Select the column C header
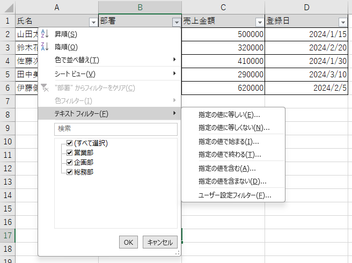The width and height of the screenshot is (352, 263). (223, 8)
